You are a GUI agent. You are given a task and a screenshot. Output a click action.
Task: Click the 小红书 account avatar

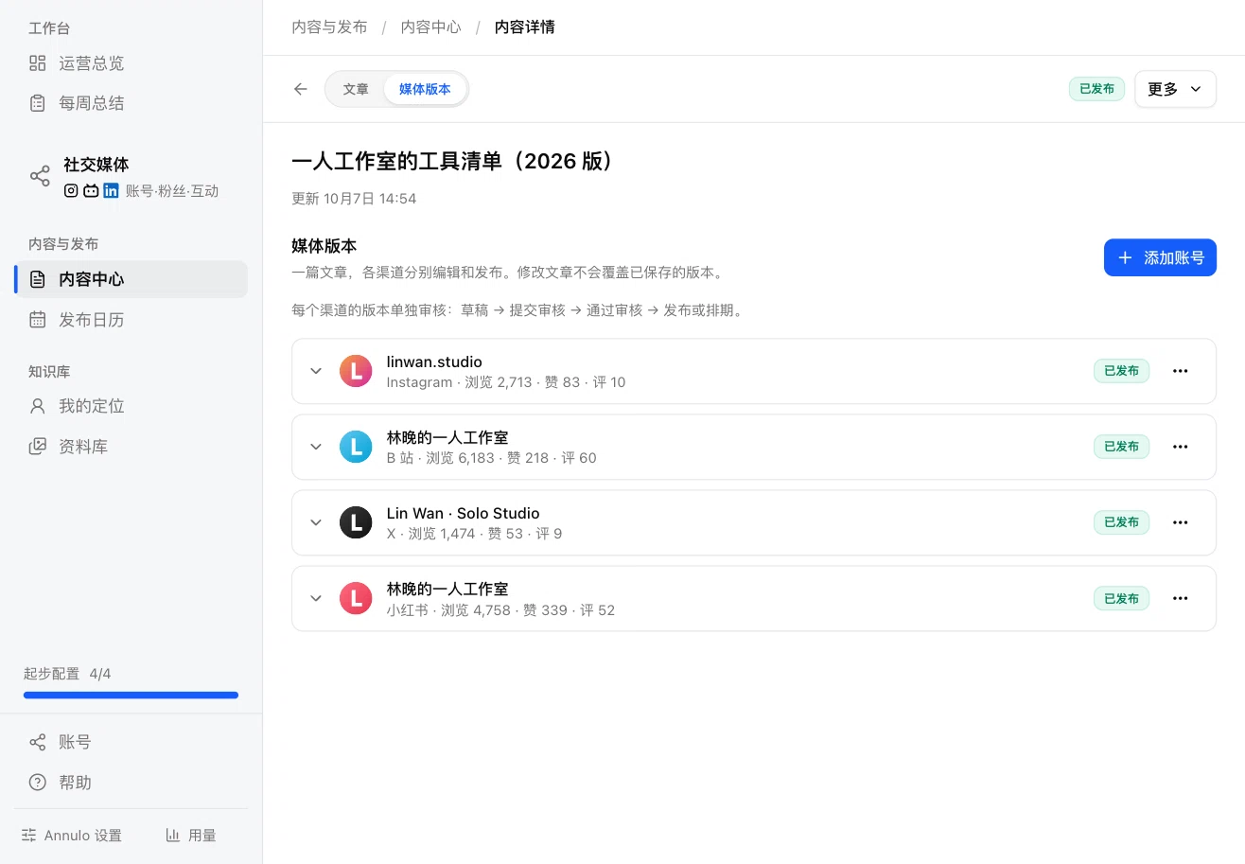pos(356,598)
